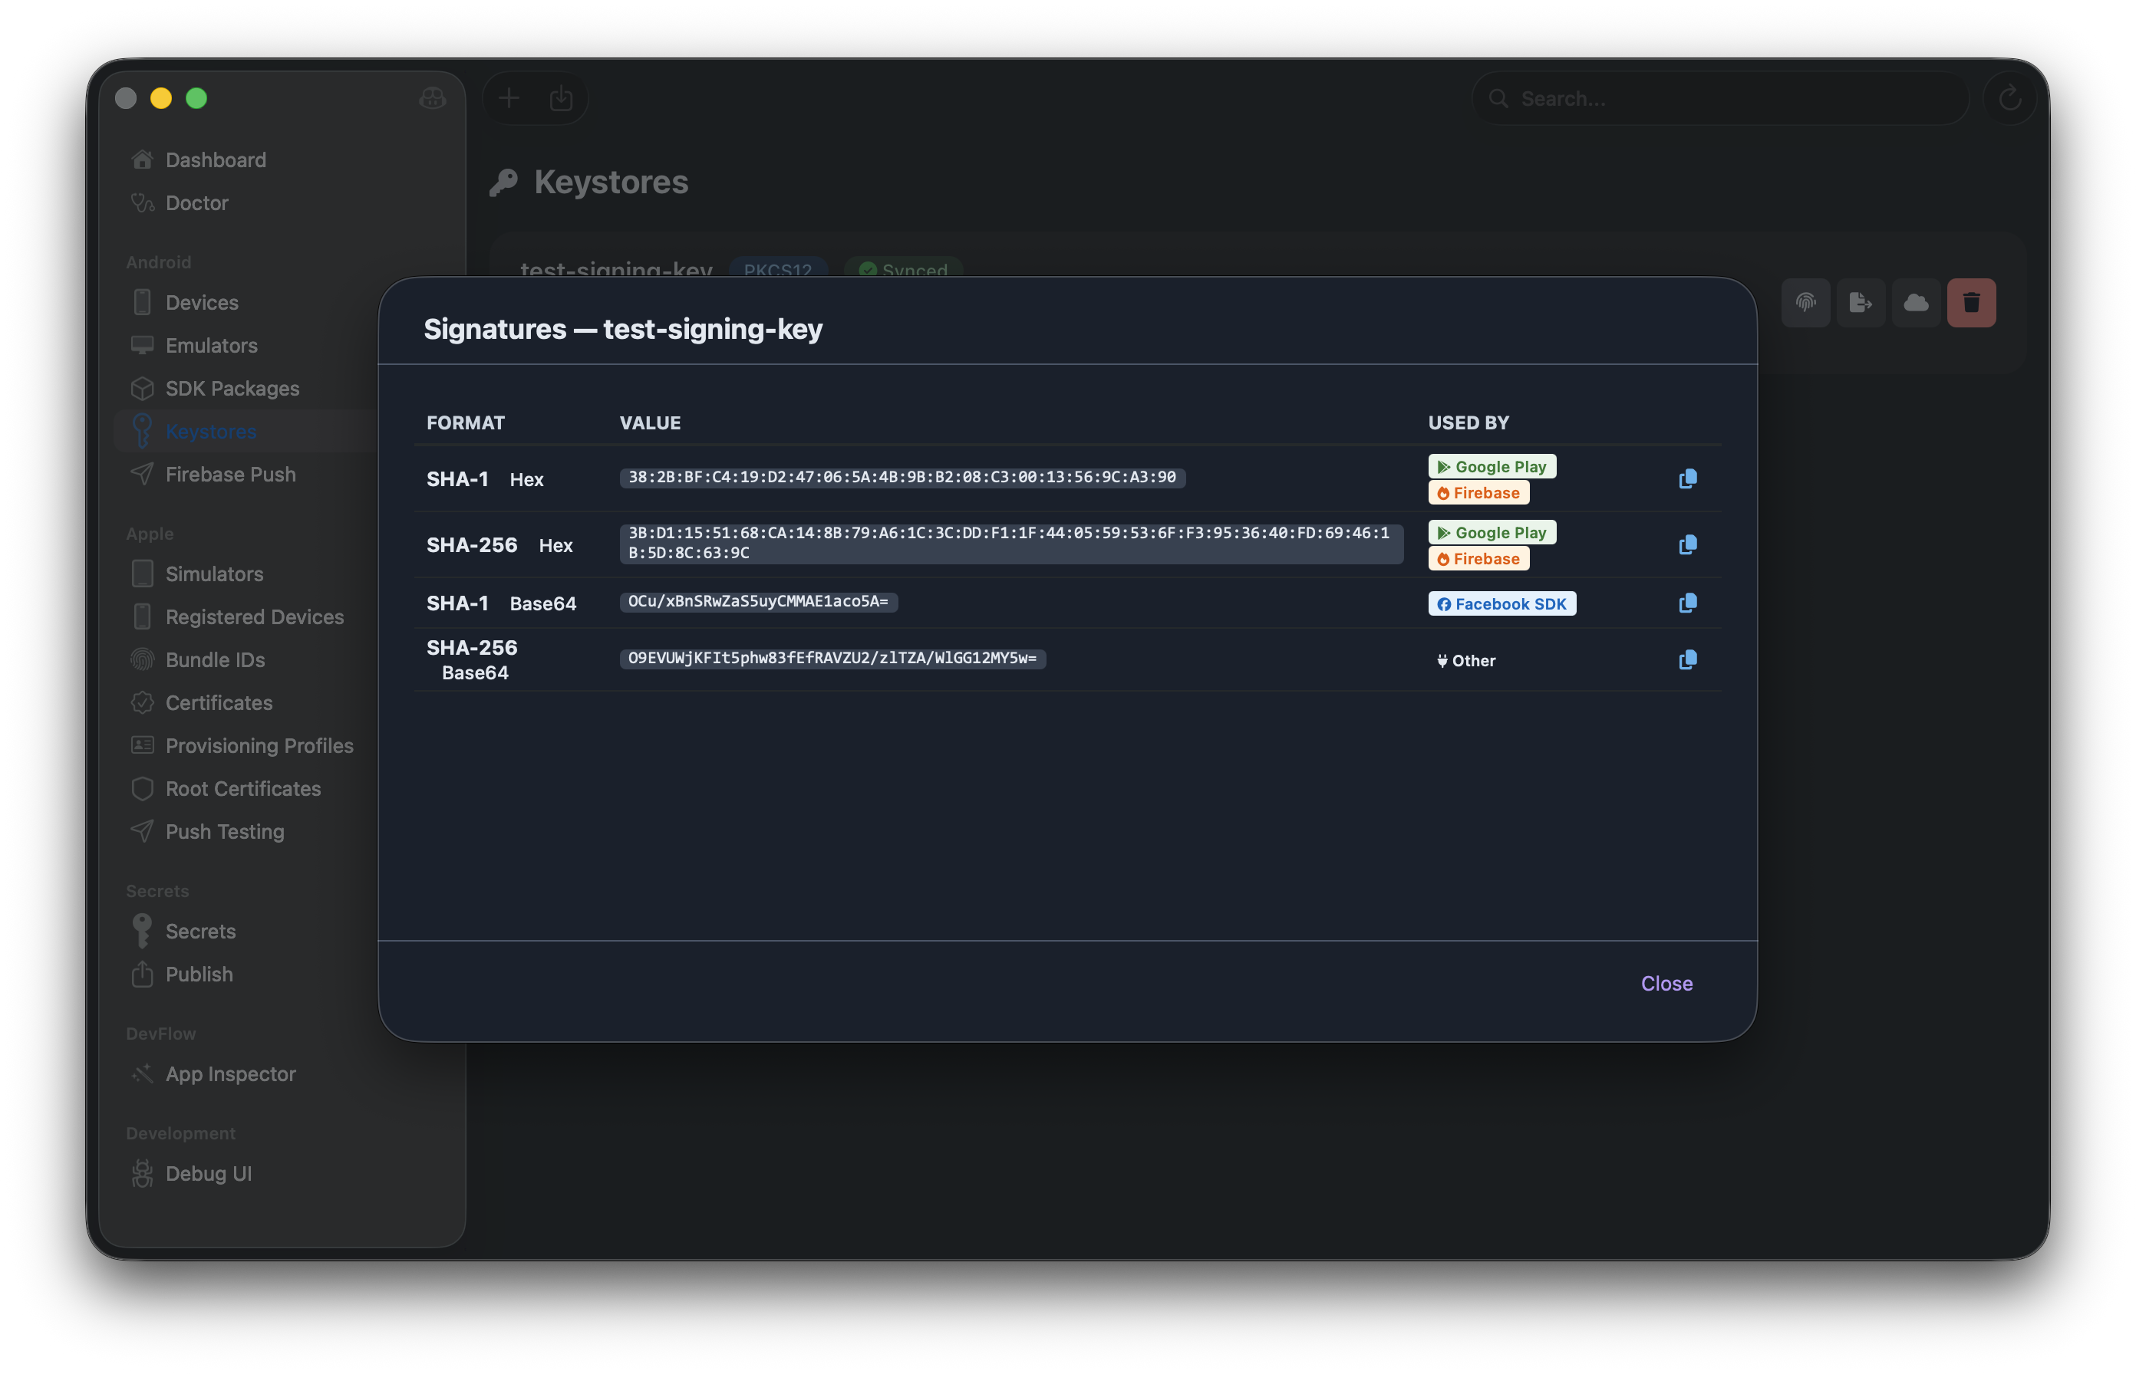Open Emulators in the sidebar
The width and height of the screenshot is (2136, 1374).
tap(211, 345)
